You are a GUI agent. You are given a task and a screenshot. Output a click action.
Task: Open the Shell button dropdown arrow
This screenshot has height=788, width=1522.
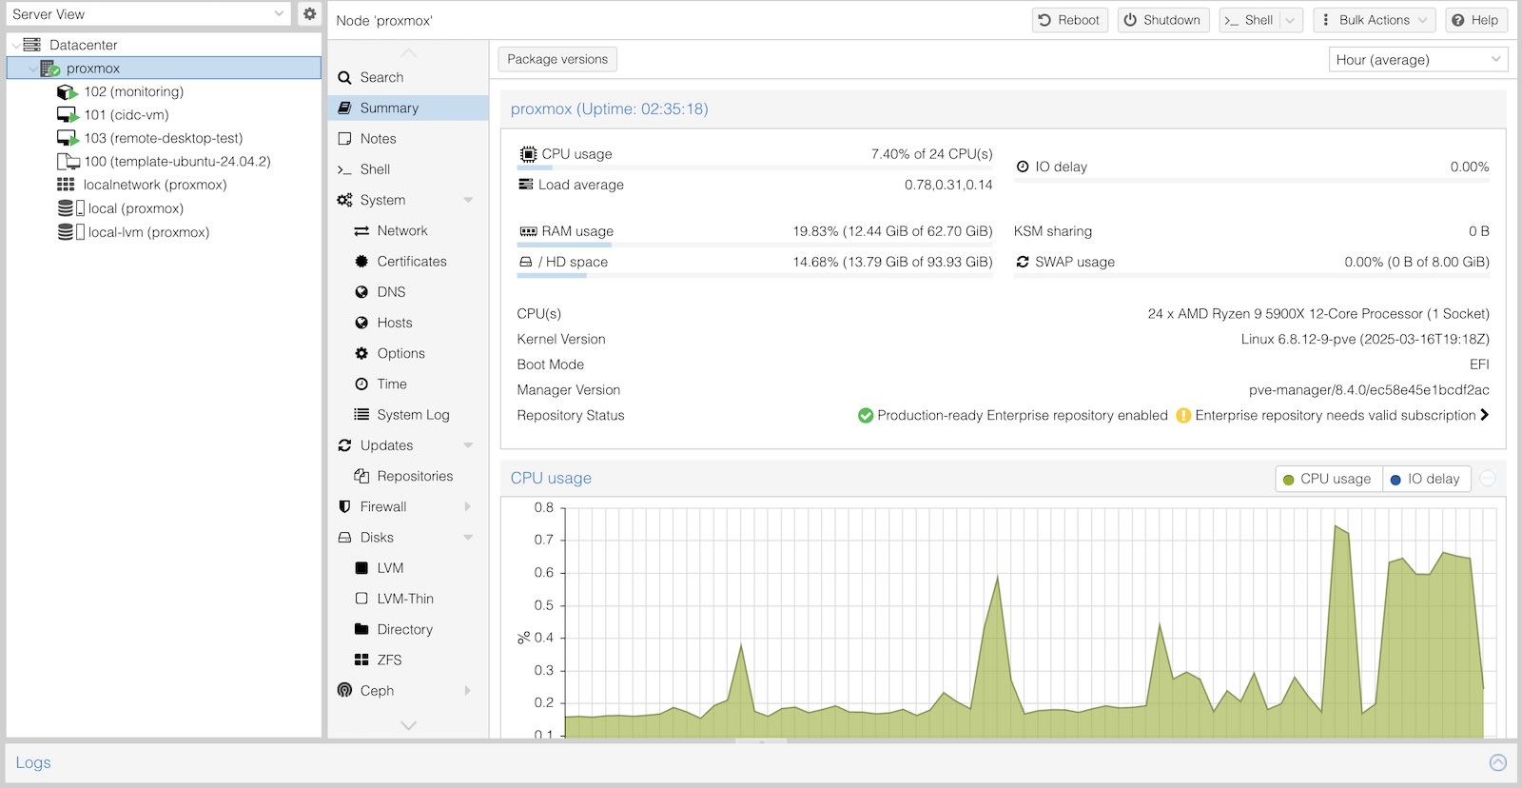click(x=1291, y=20)
